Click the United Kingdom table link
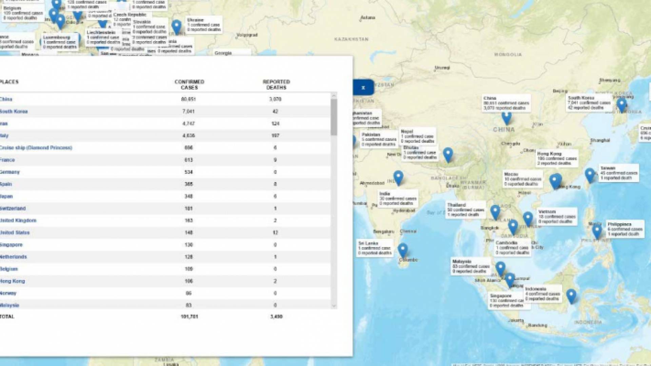 coord(18,221)
